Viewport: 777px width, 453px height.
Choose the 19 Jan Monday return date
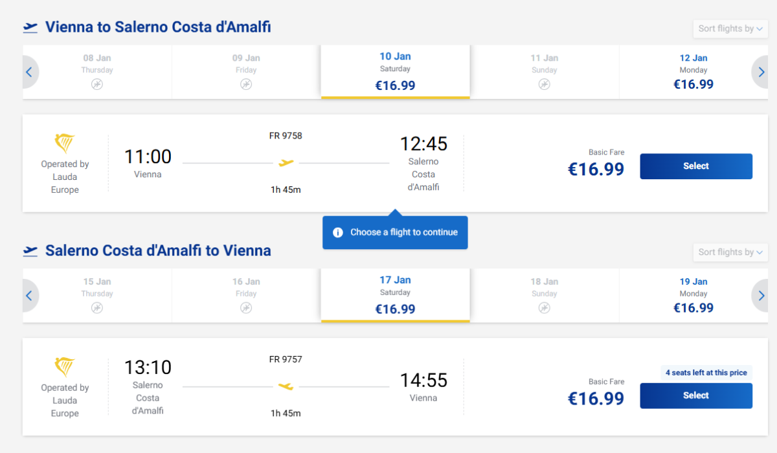(693, 296)
